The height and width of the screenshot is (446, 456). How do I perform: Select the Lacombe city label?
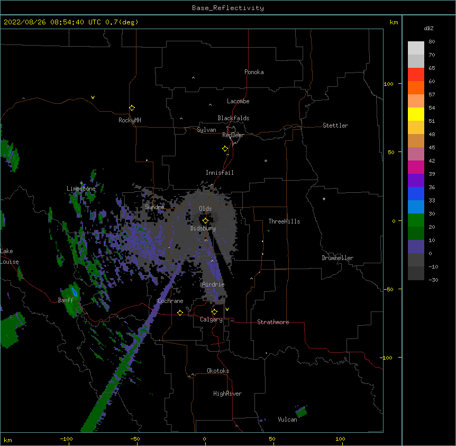238,101
